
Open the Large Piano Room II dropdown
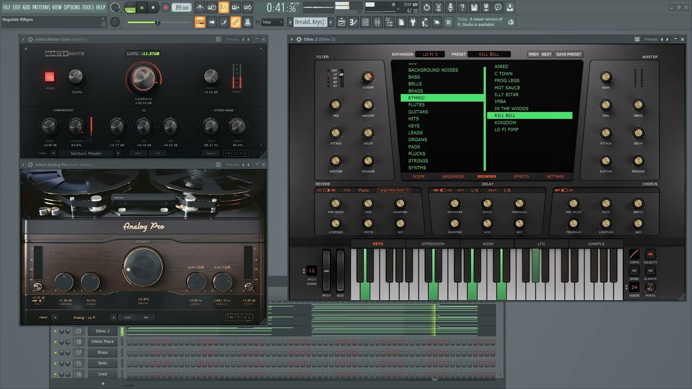(x=394, y=190)
